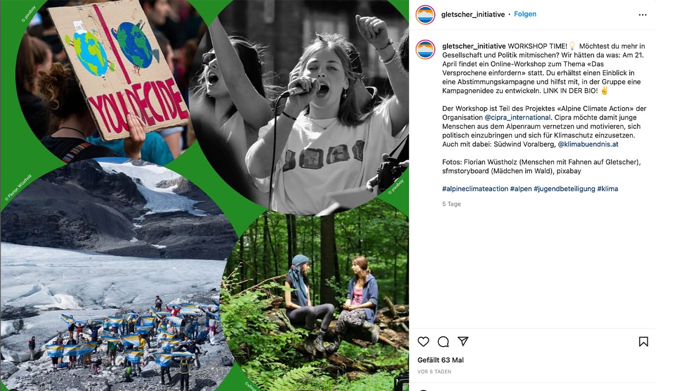View likes via Gefällt 63 Mal
The height and width of the screenshot is (391, 684).
click(x=441, y=360)
